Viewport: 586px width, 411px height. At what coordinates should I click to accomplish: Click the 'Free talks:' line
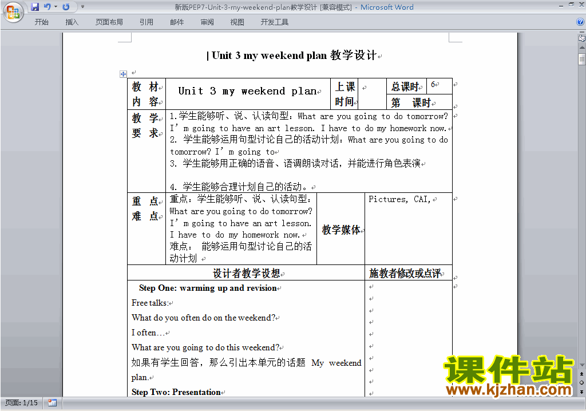click(150, 303)
